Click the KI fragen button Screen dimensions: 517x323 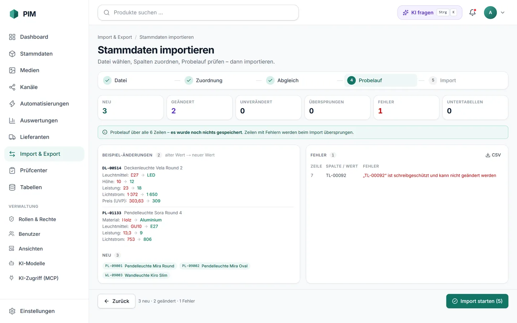pyautogui.click(x=430, y=13)
